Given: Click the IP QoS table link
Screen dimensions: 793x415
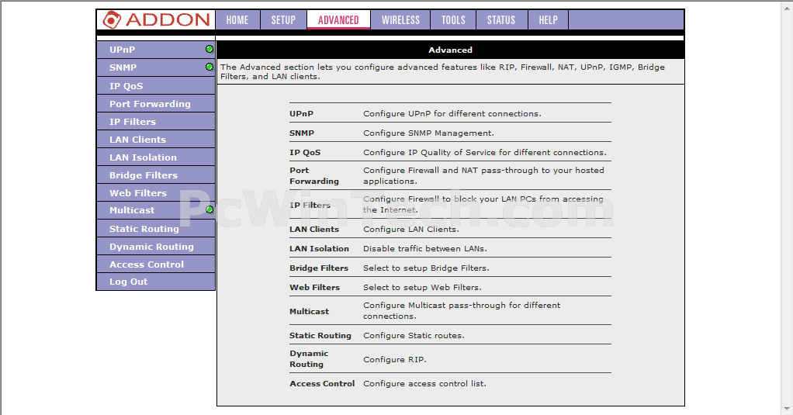Looking at the screenshot, I should [305, 152].
